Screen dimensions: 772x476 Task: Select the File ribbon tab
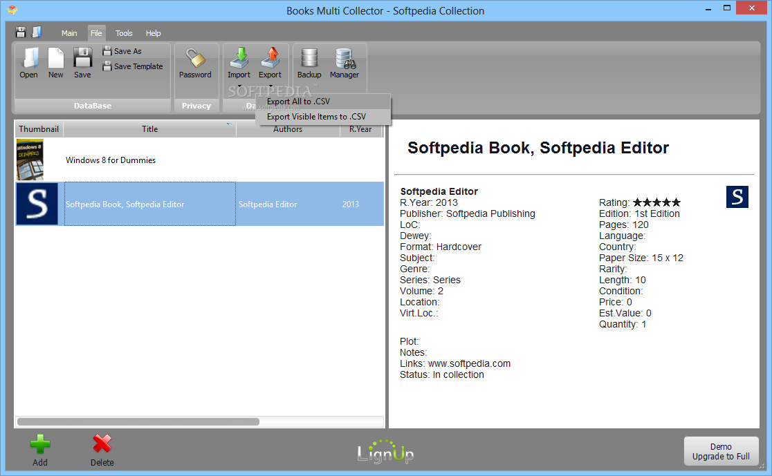coord(96,33)
